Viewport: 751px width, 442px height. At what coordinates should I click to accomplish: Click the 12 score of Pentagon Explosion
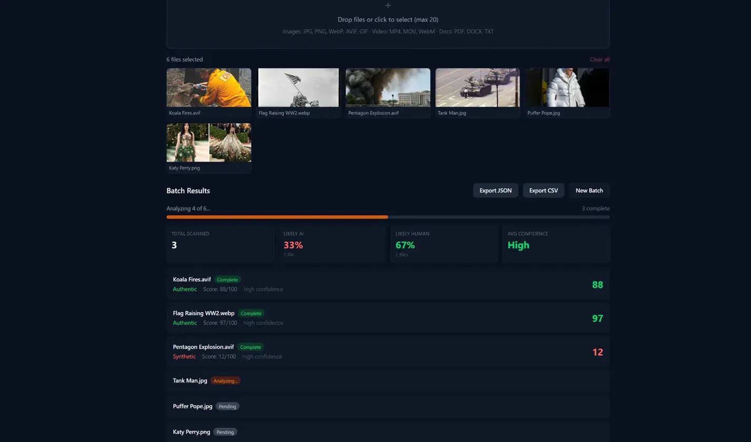coord(598,352)
